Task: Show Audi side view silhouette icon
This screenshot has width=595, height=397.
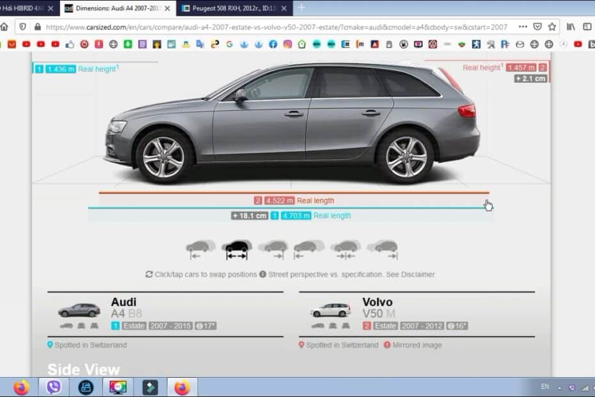Action: pyautogui.click(x=67, y=325)
